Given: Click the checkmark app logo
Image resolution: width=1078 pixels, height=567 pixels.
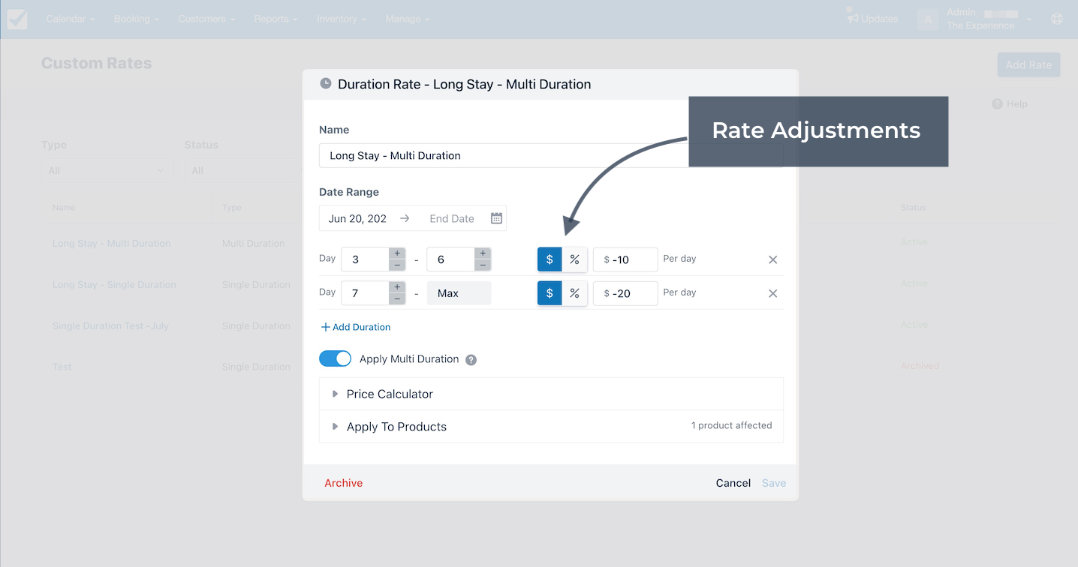Looking at the screenshot, I should tap(17, 19).
